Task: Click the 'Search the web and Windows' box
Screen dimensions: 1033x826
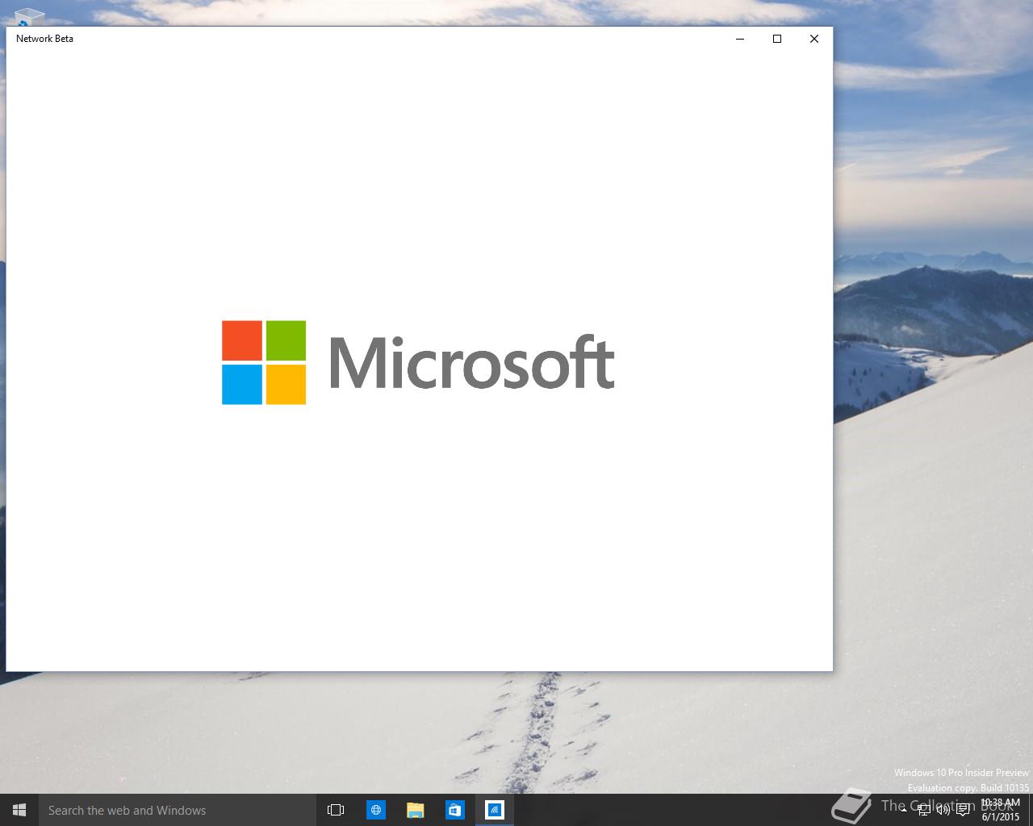Action: [x=177, y=810]
